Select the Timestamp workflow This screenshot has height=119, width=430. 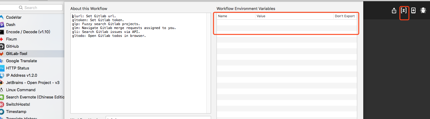click(x=32, y=111)
